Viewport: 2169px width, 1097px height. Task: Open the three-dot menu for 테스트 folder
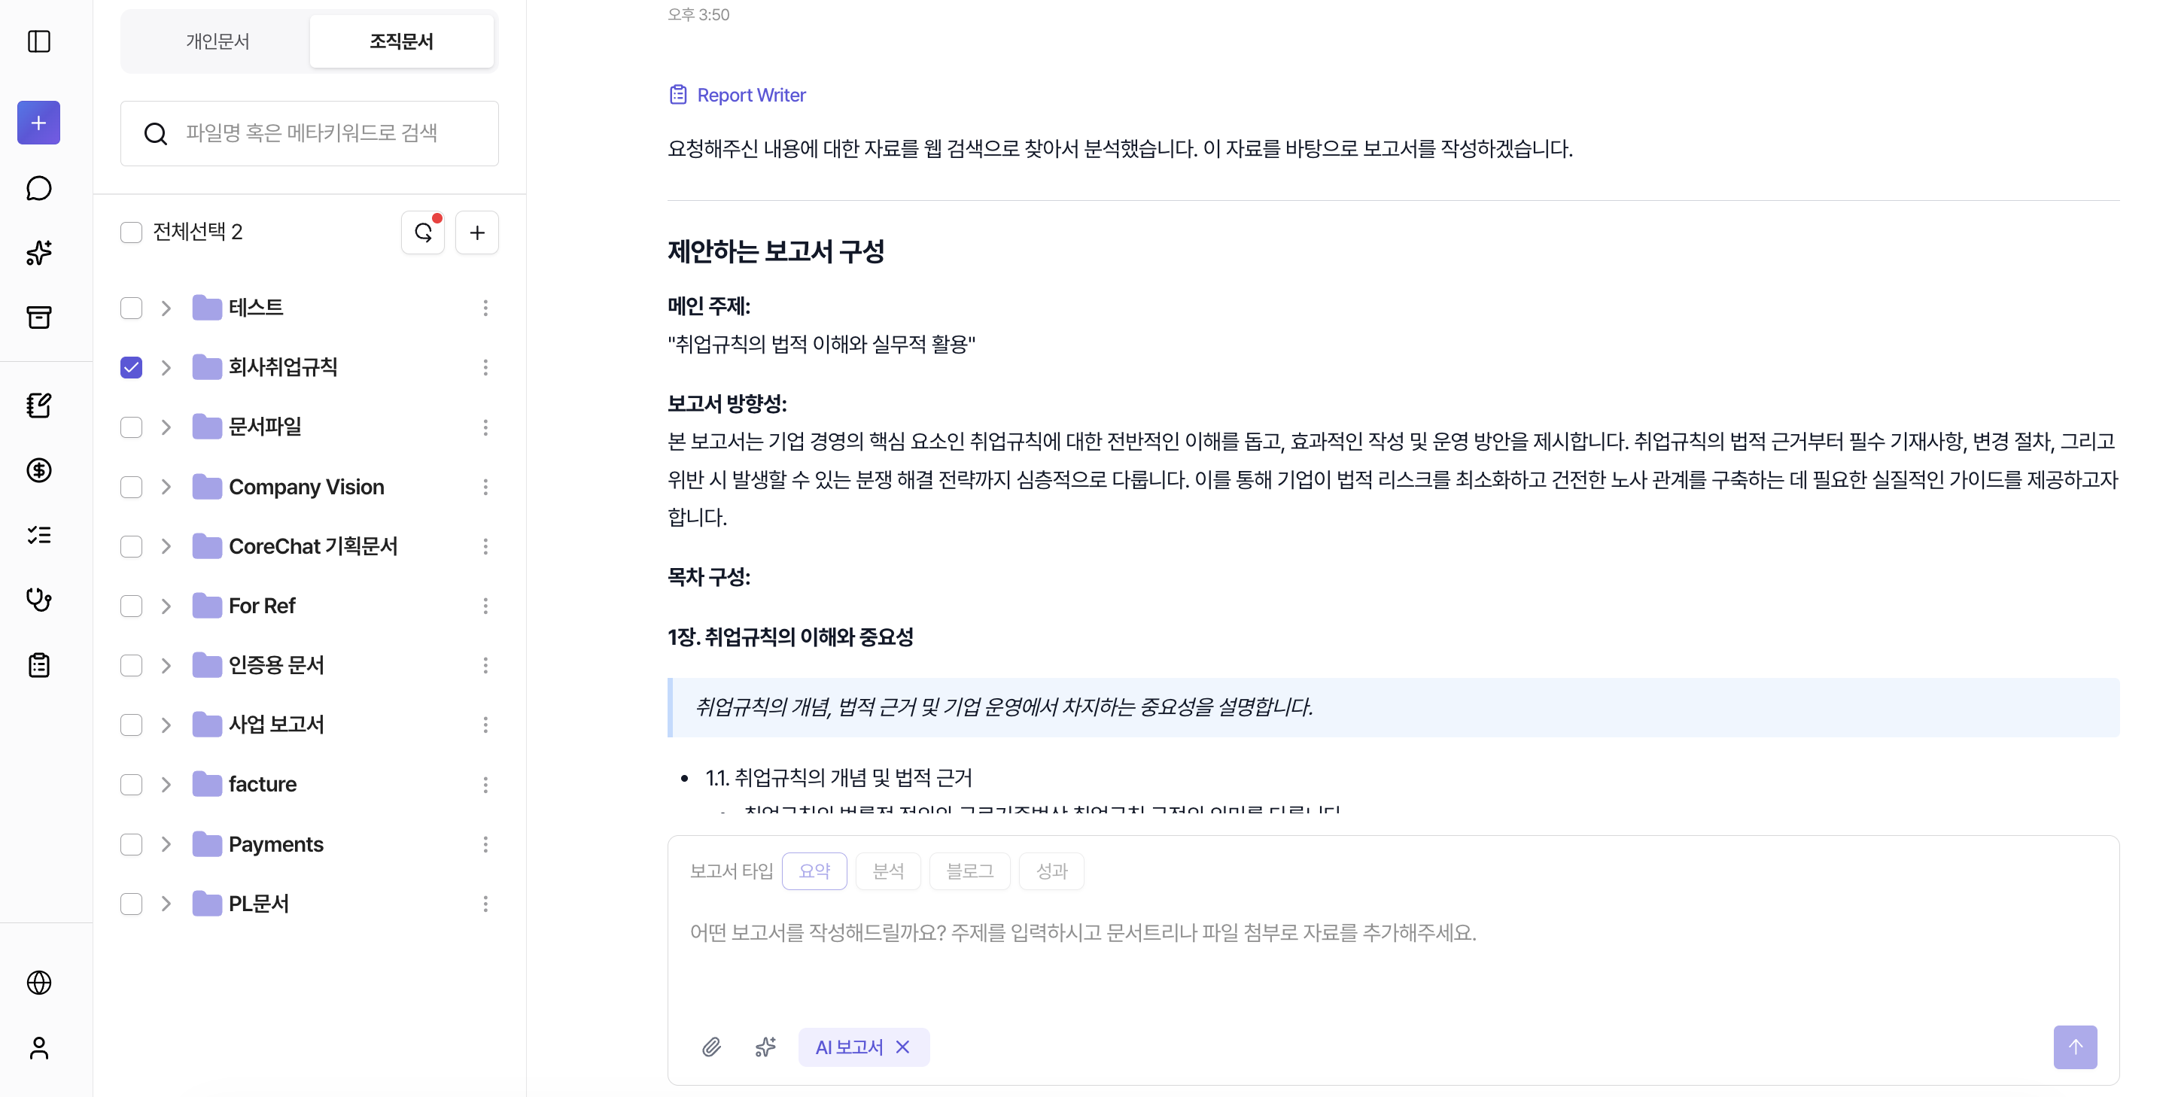click(x=486, y=307)
